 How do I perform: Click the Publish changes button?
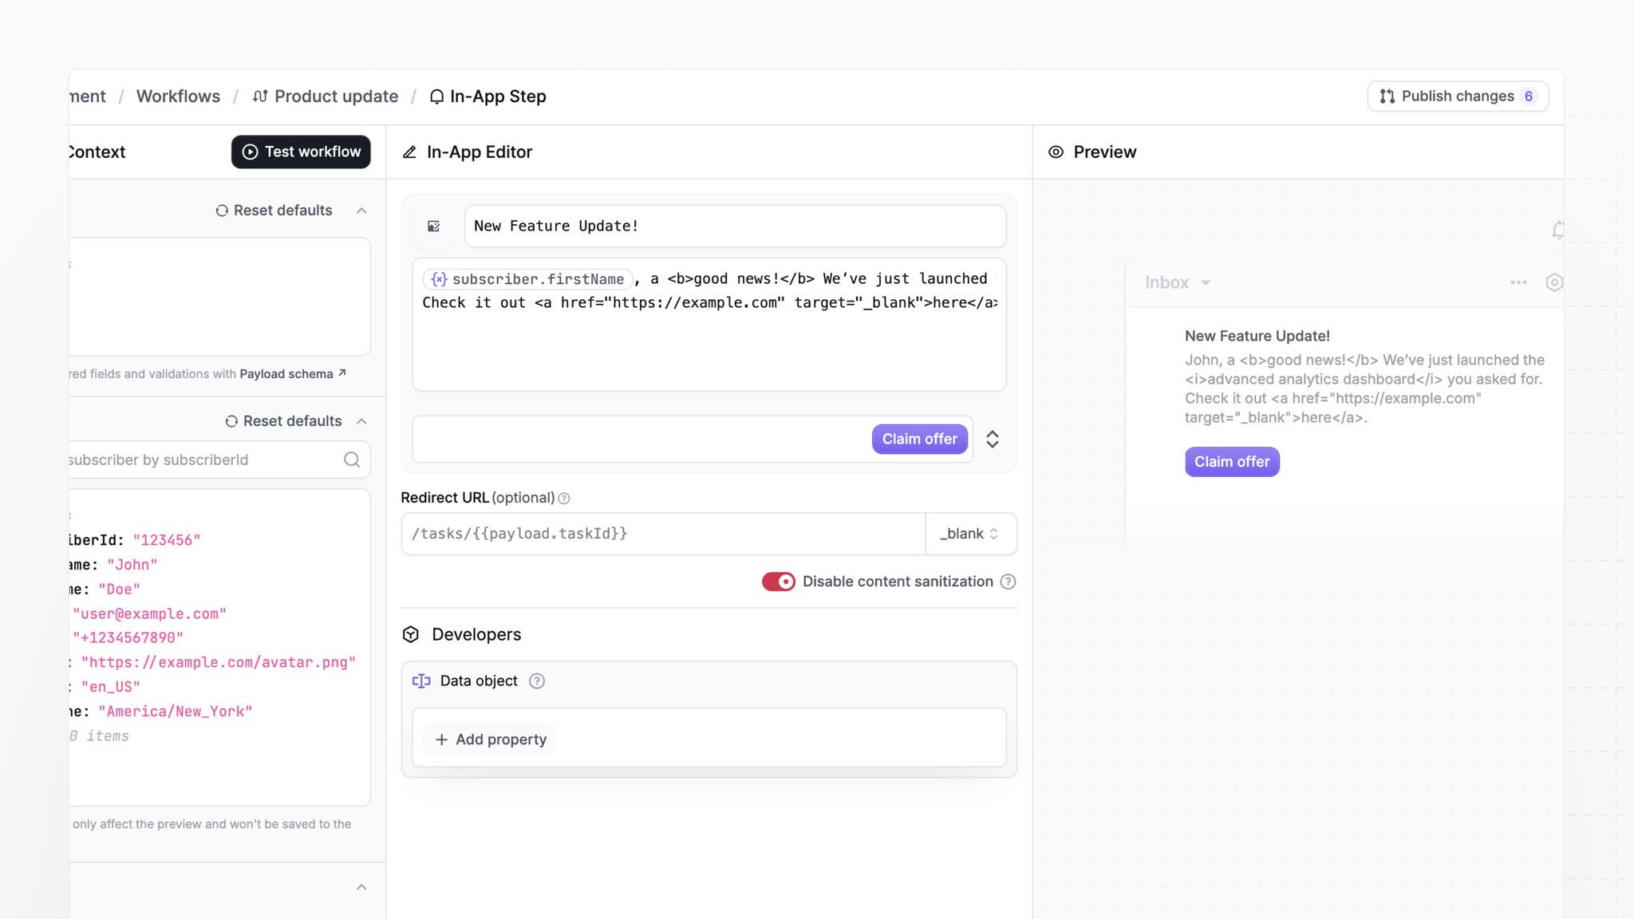click(1457, 96)
